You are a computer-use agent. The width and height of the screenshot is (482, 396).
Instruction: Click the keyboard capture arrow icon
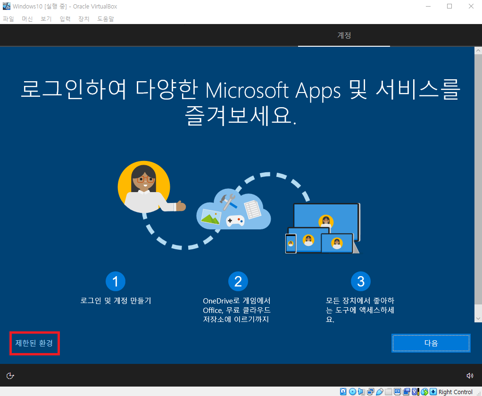coord(433,391)
